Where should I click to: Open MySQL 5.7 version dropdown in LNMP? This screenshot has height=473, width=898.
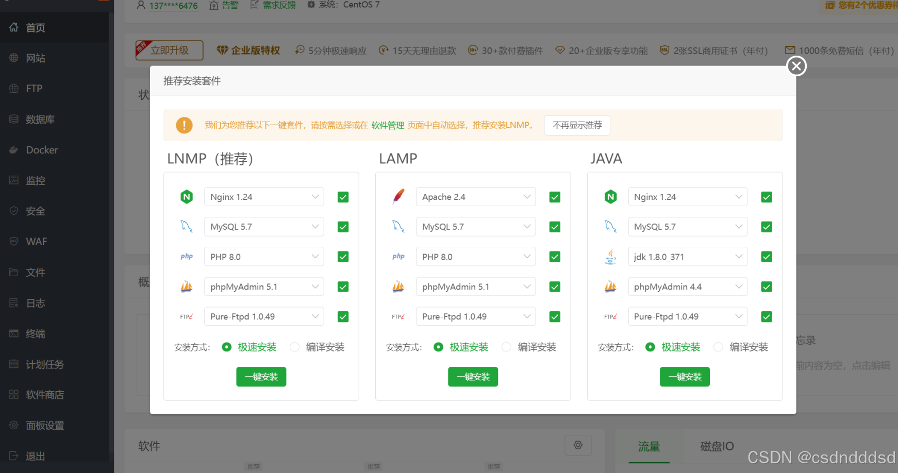[x=264, y=227]
